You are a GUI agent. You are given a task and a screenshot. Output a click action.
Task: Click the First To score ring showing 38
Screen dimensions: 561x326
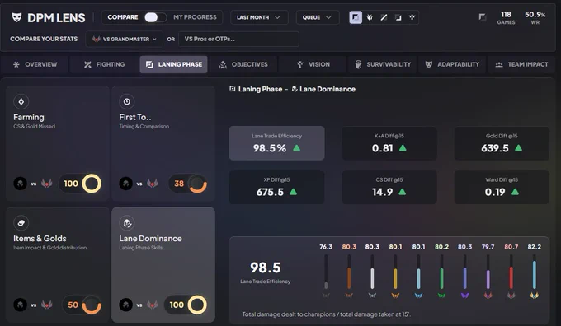tap(197, 184)
